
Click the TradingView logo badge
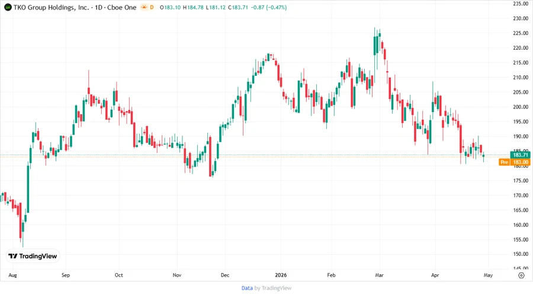[33, 256]
